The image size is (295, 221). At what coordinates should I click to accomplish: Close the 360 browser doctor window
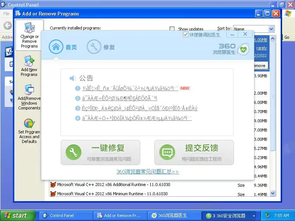(x=245, y=34)
